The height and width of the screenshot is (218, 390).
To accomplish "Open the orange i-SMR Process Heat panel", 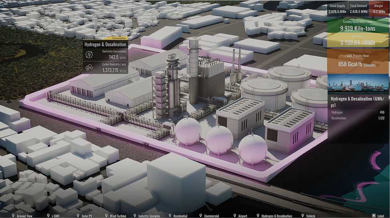I will [358, 61].
